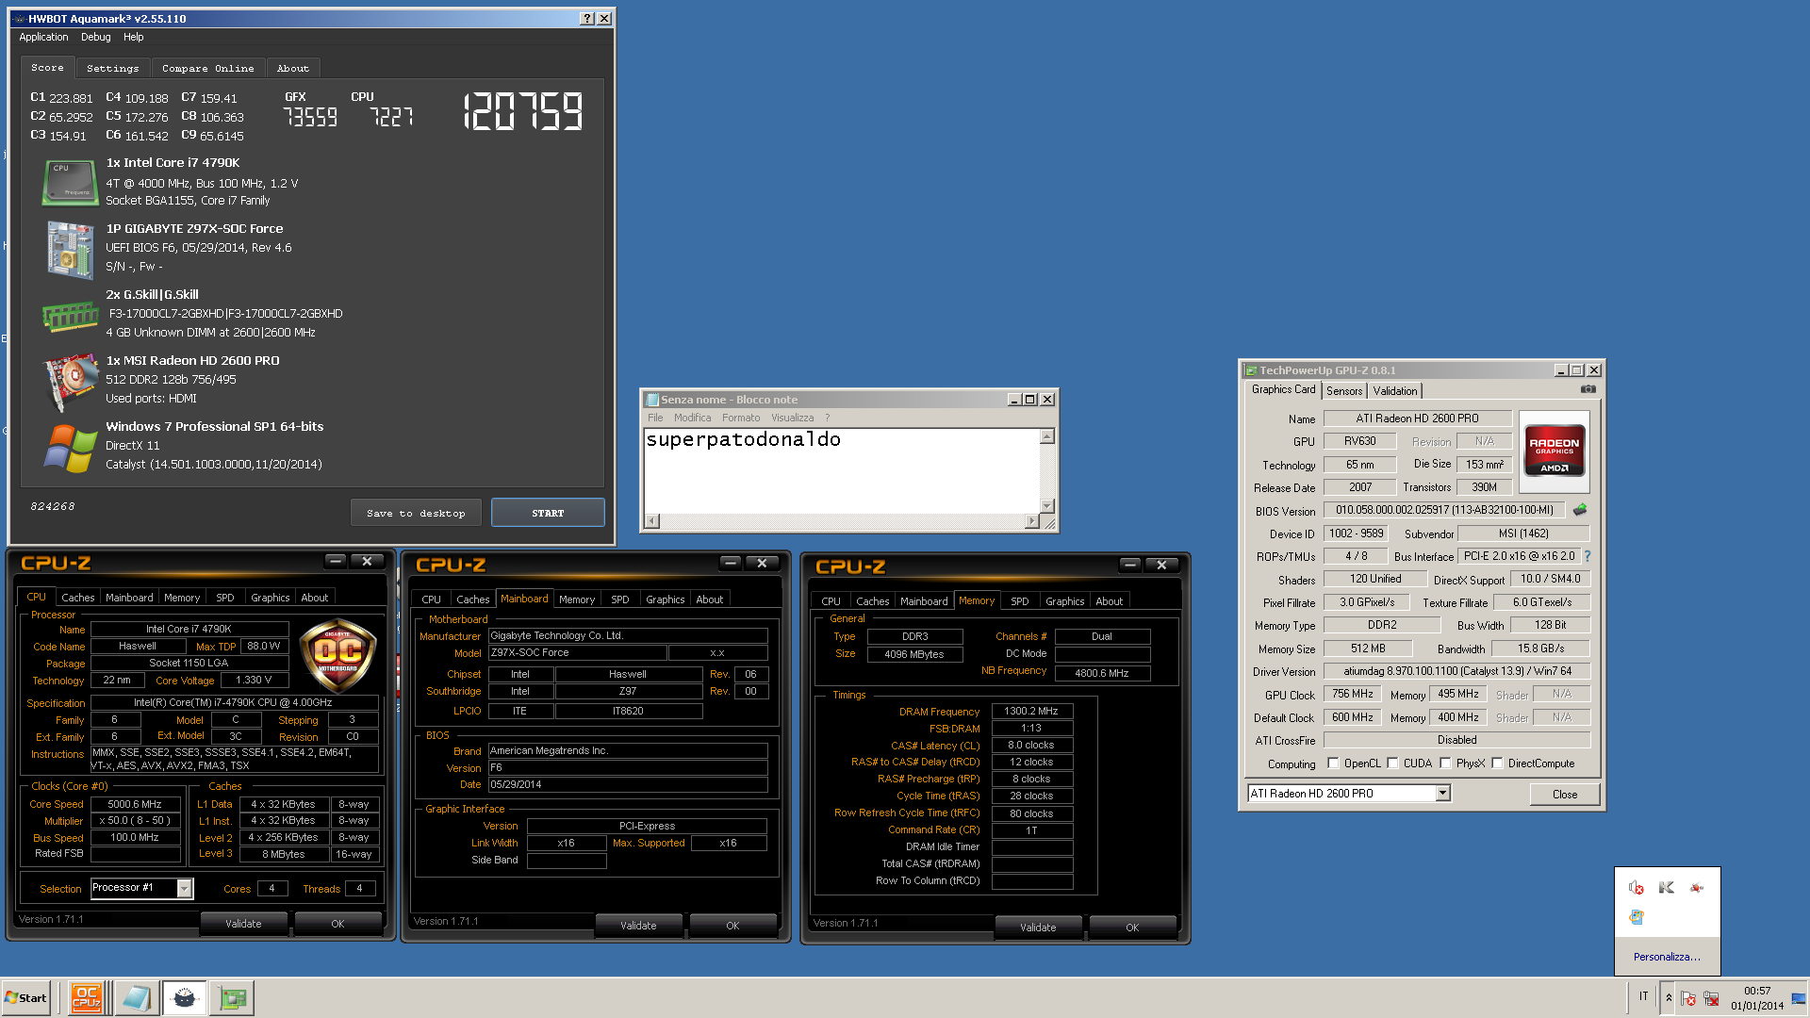
Task: Click Notepad vertical scrollbar down arrow
Action: click(1046, 505)
